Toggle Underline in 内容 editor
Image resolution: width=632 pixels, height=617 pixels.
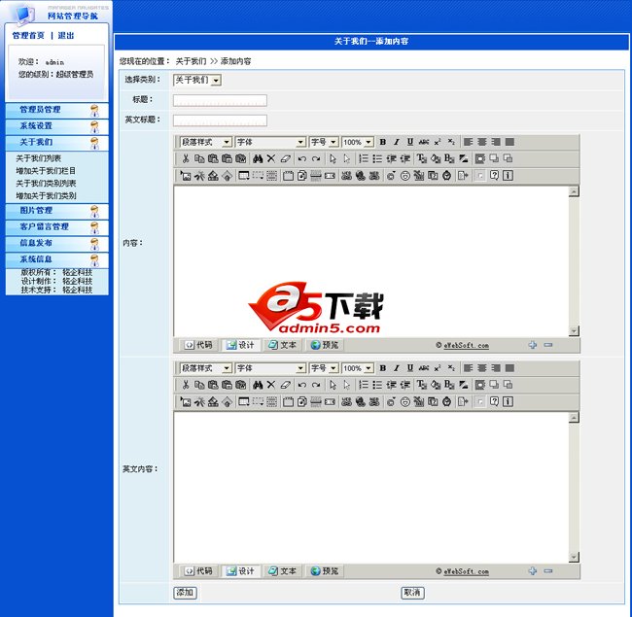click(410, 142)
